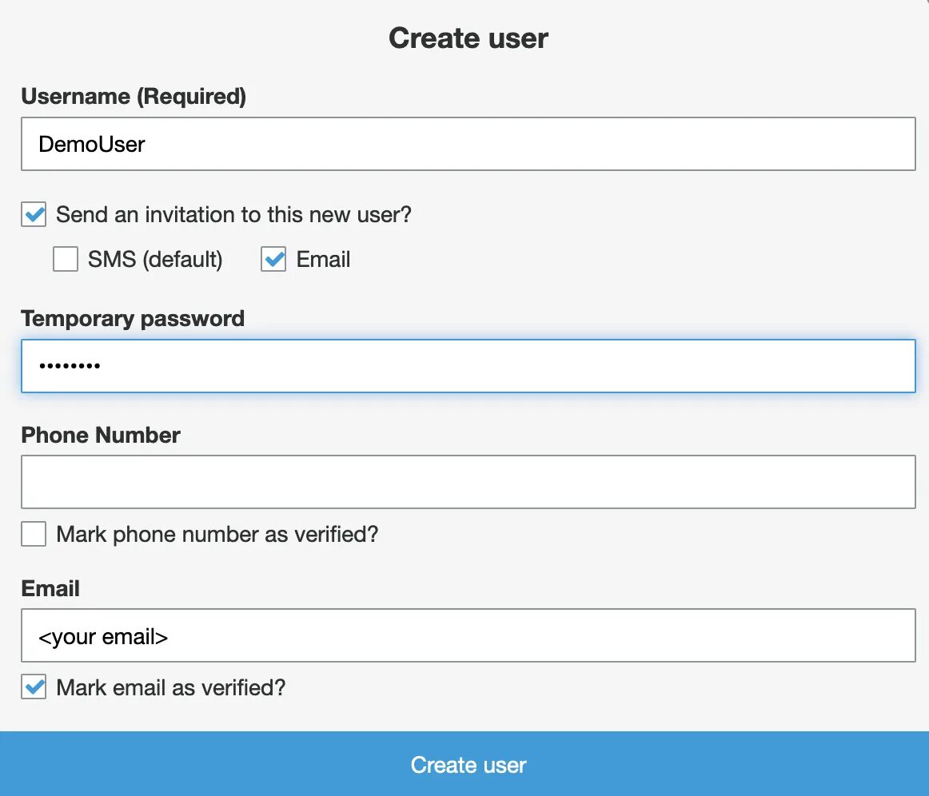Uncheck the mark email as verified box
This screenshot has height=796, width=929.
coord(34,687)
